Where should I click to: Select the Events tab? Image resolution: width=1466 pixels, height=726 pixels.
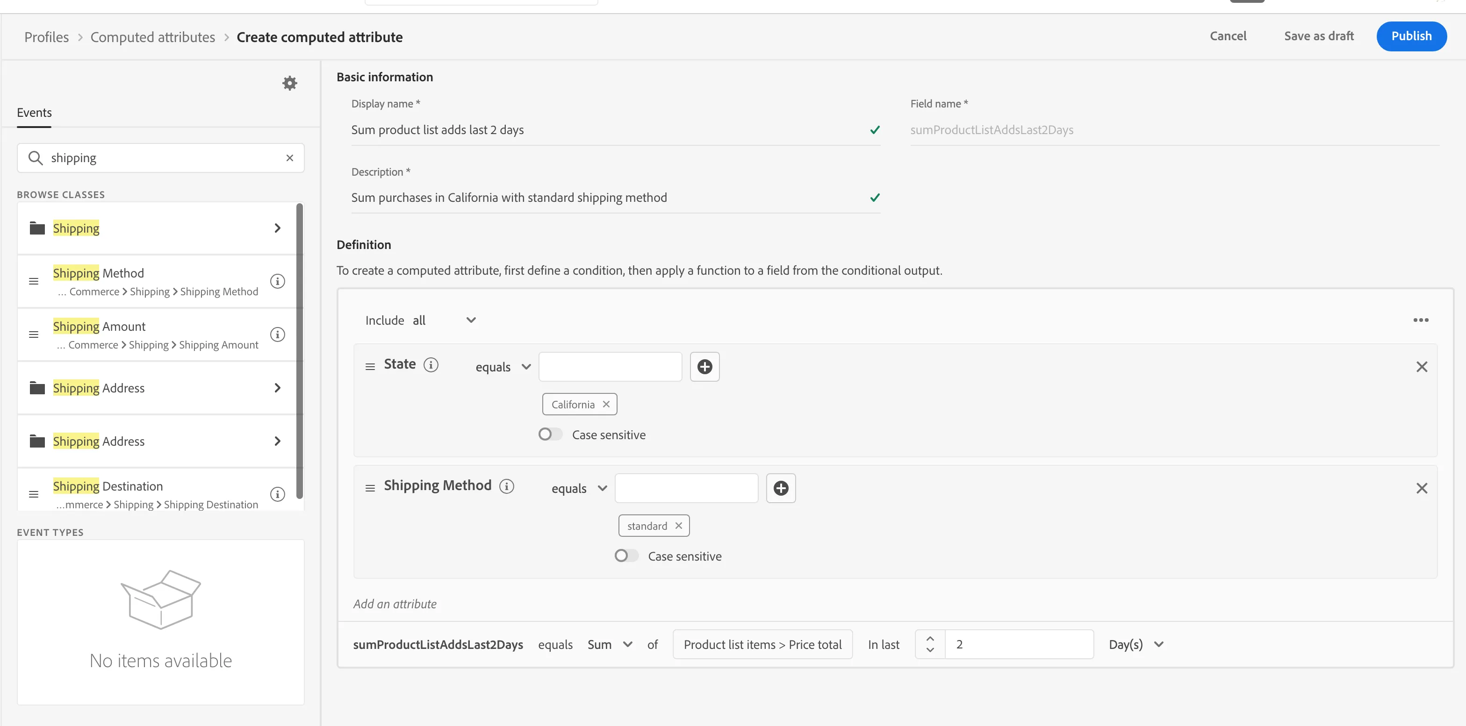coord(34,113)
